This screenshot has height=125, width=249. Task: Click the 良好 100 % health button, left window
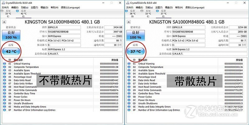[x=11, y=35]
